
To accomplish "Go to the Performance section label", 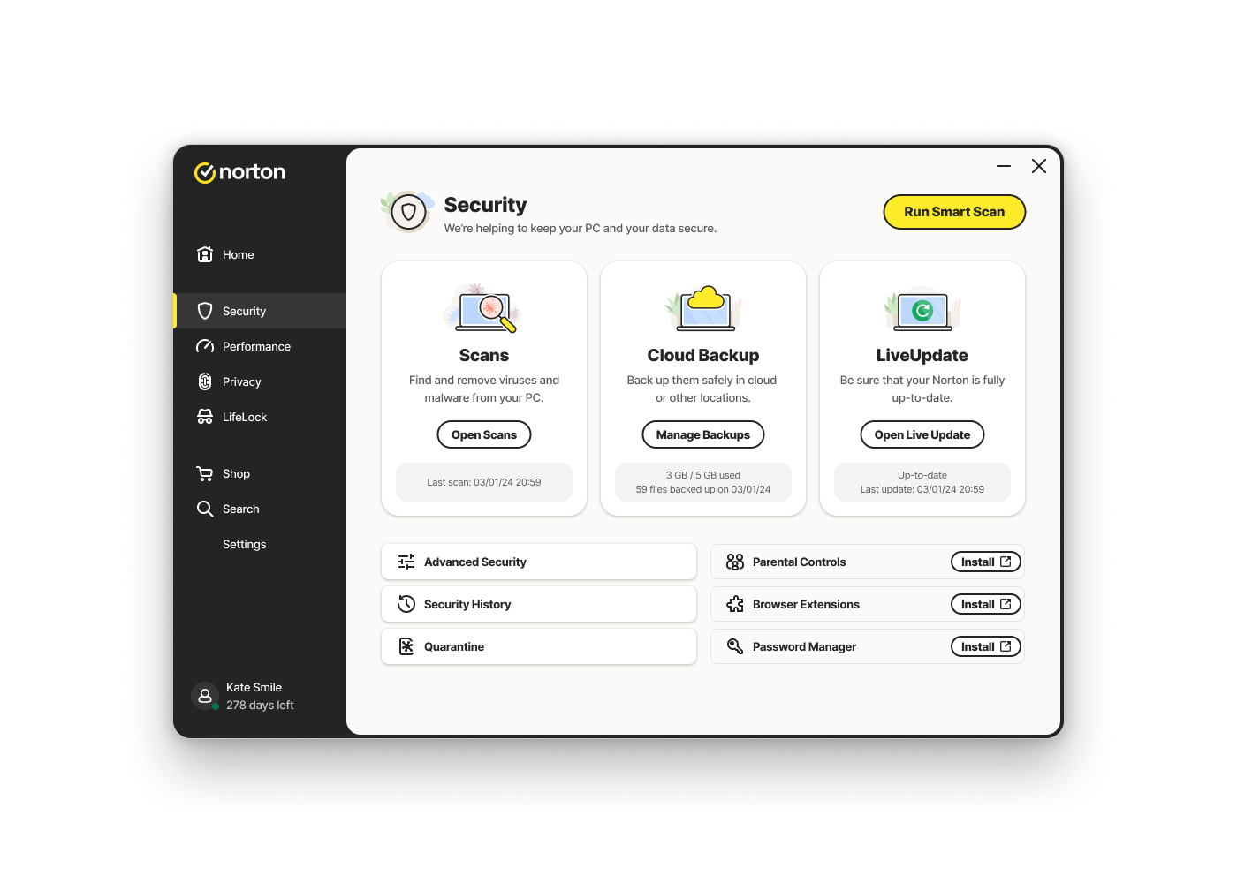I will [x=256, y=346].
